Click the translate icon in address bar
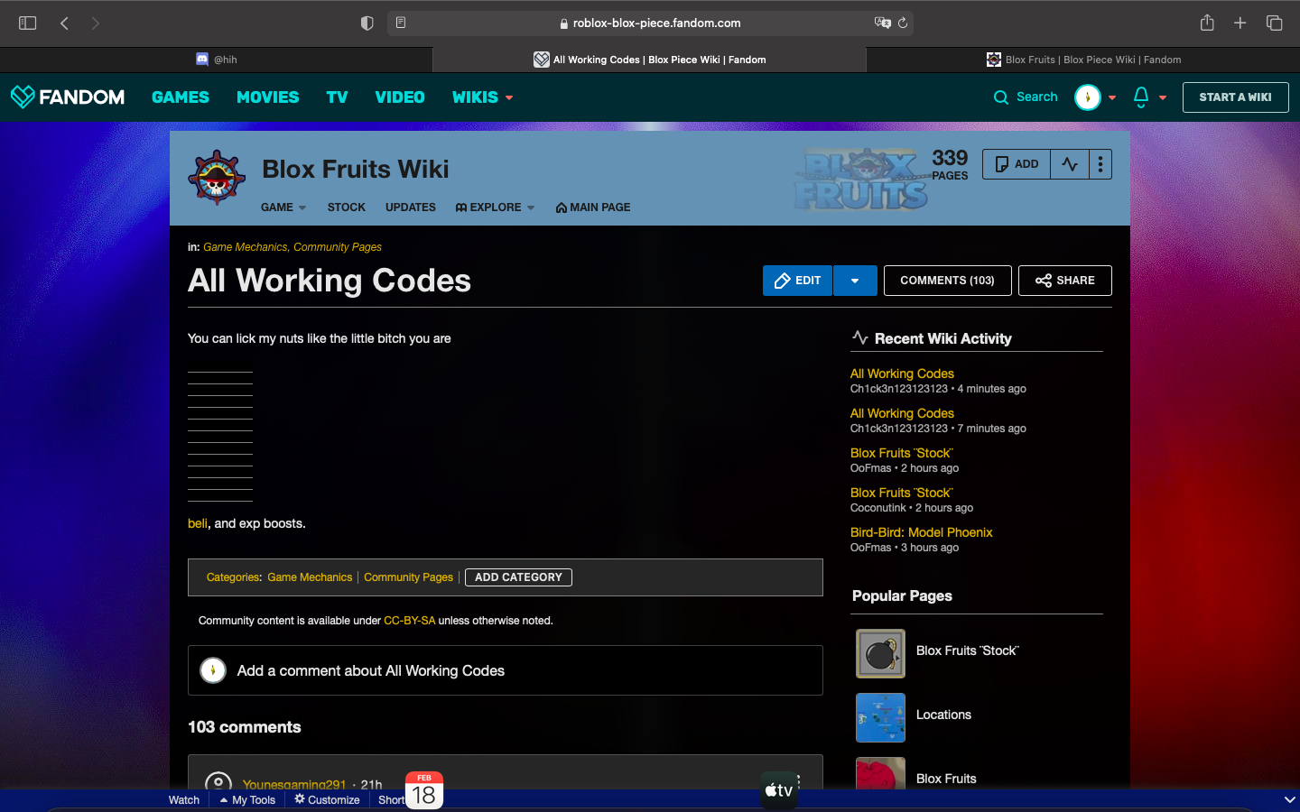This screenshot has height=812, width=1300. coord(882,23)
